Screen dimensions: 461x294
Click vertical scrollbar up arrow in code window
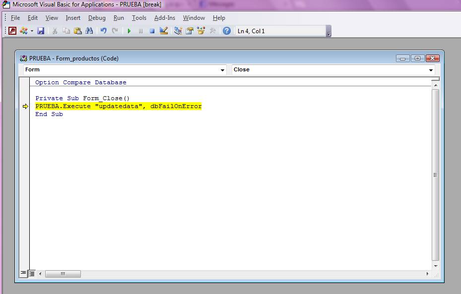[x=435, y=85]
